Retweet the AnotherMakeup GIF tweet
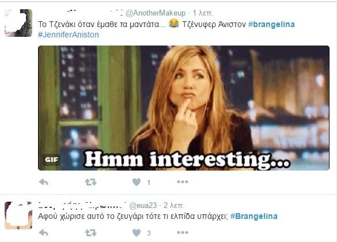Image resolution: width=337 pixels, height=242 pixels. tap(90, 182)
